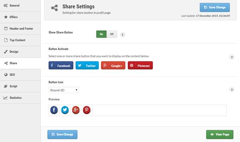
Task: Open the General settings section
Action: click(x=20, y=5)
